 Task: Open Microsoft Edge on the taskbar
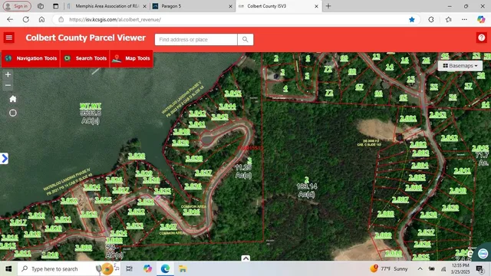[165, 269]
